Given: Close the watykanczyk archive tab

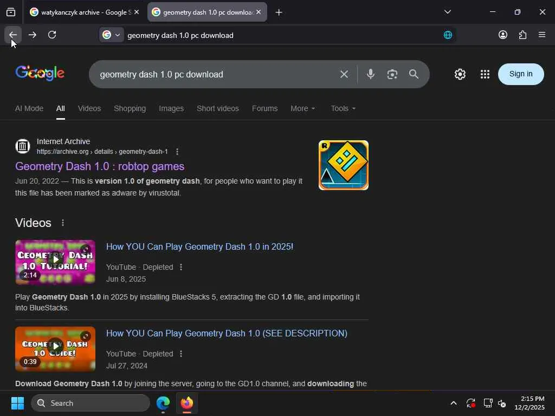Looking at the screenshot, I should (137, 12).
